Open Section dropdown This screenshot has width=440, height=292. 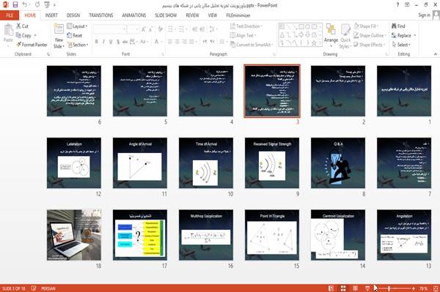(x=78, y=45)
